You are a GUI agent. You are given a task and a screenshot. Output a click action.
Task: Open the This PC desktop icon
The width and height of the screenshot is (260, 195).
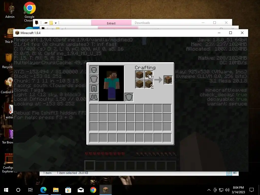(9, 36)
